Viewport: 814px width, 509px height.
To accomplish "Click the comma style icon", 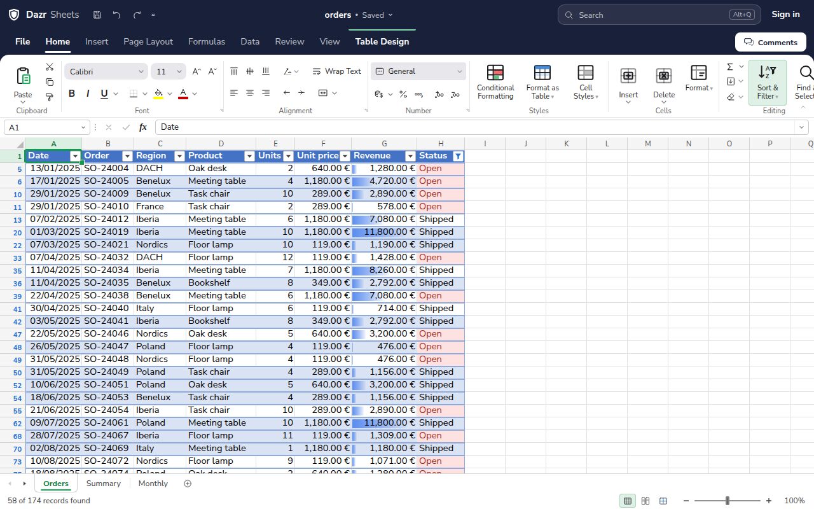I will click(418, 94).
